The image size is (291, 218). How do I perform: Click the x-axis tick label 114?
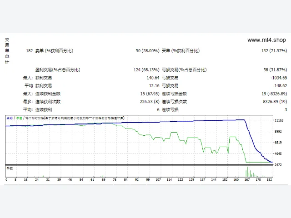click(169, 179)
